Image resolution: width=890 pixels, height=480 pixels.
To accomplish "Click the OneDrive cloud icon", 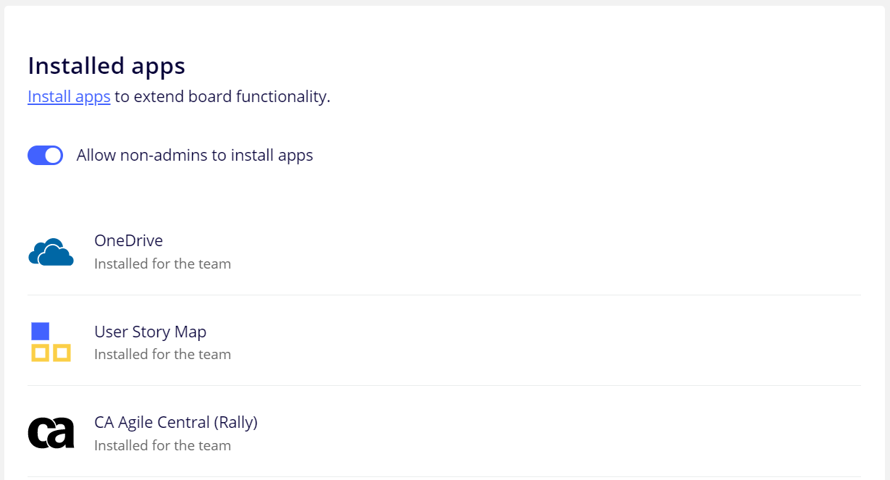I will (51, 252).
